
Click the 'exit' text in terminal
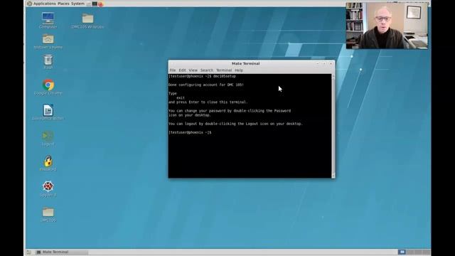point(181,98)
